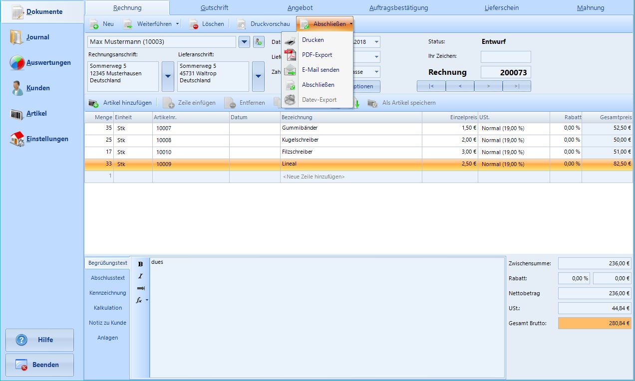Click the Bezeichnung column header
The height and width of the screenshot is (381, 635).
[351, 117]
